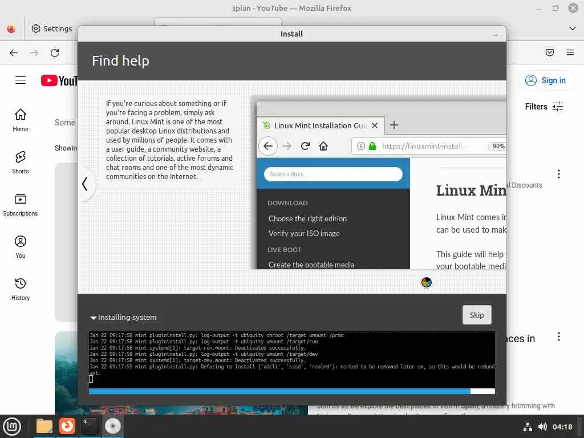Open the You section in sidebar
Viewport: 584px width, 438px height.
click(x=21, y=246)
